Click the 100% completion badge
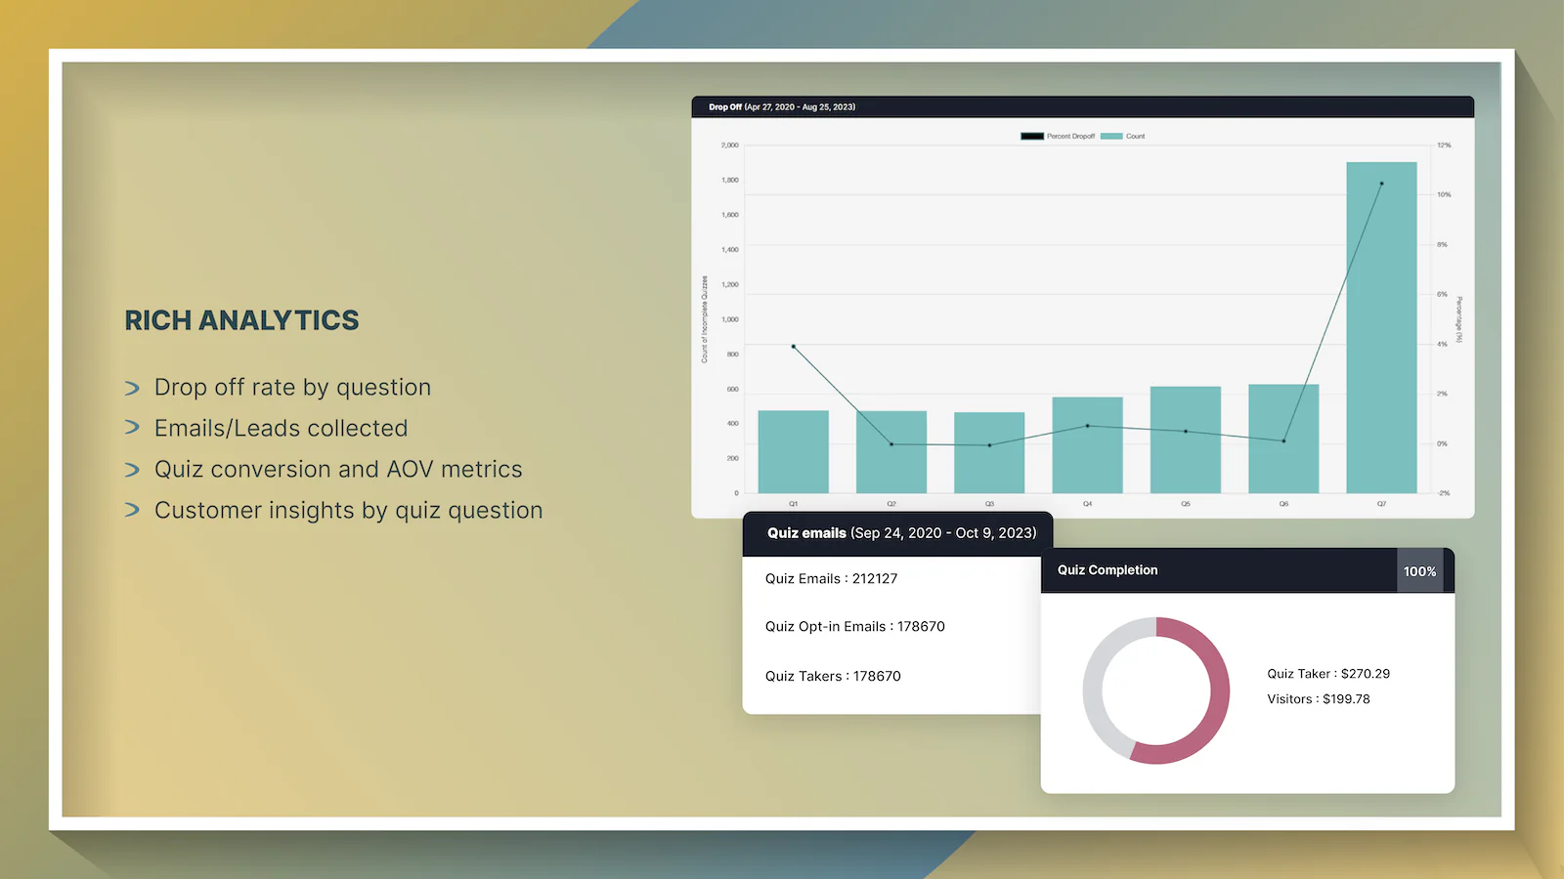This screenshot has height=879, width=1564. (x=1419, y=571)
